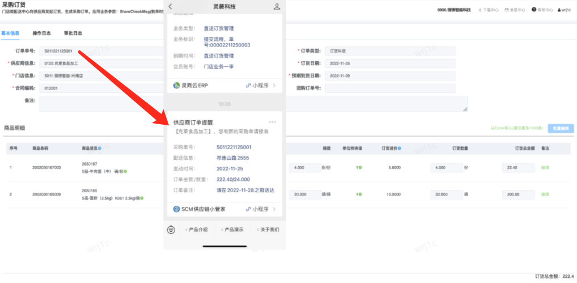Click green unit-conversion icon in row 2

click(360, 194)
